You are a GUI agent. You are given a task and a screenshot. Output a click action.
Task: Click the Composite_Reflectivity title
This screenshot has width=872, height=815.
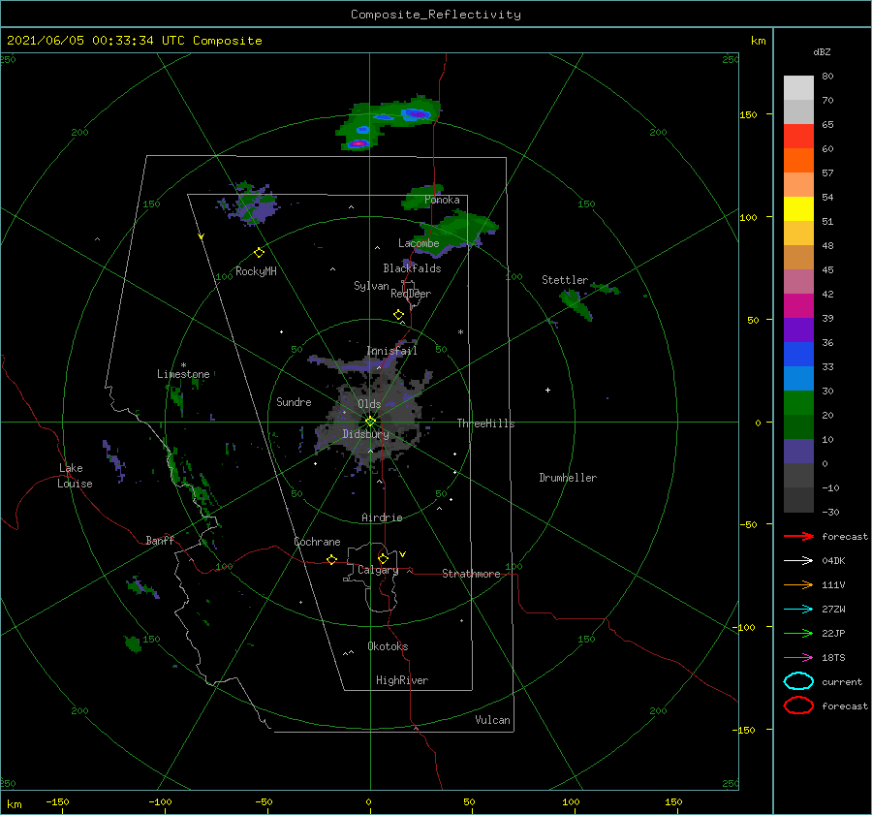pos(436,15)
